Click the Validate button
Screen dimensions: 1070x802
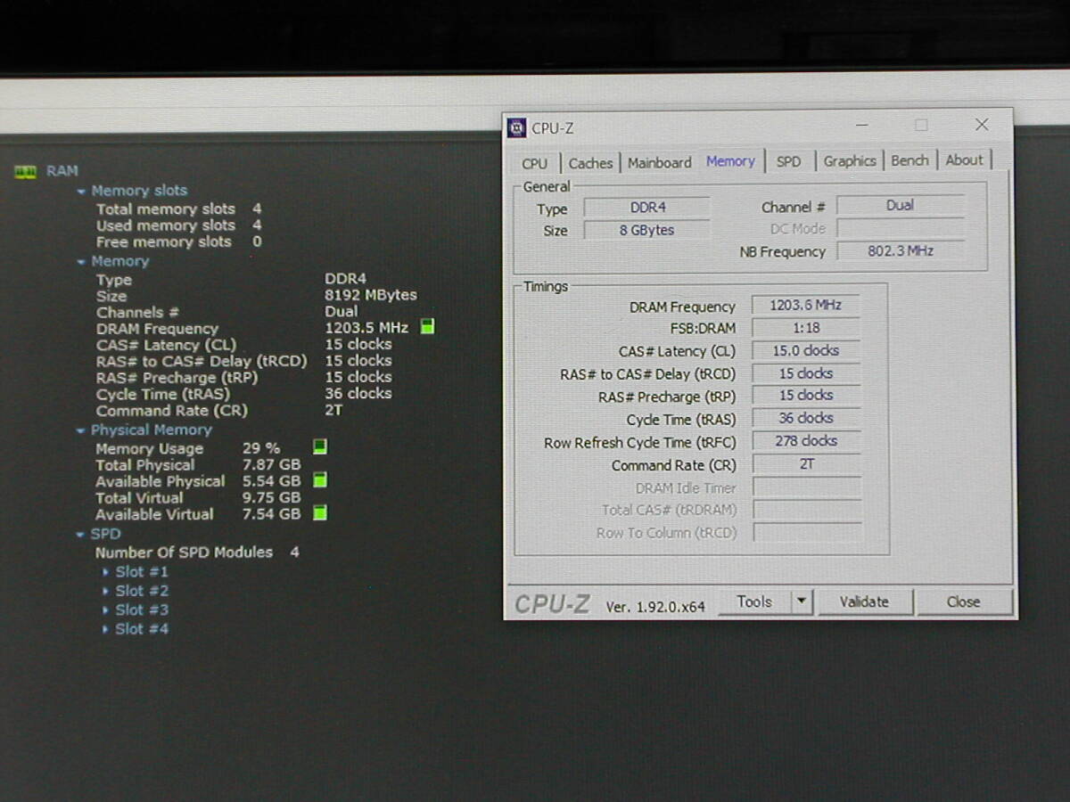[x=864, y=601]
